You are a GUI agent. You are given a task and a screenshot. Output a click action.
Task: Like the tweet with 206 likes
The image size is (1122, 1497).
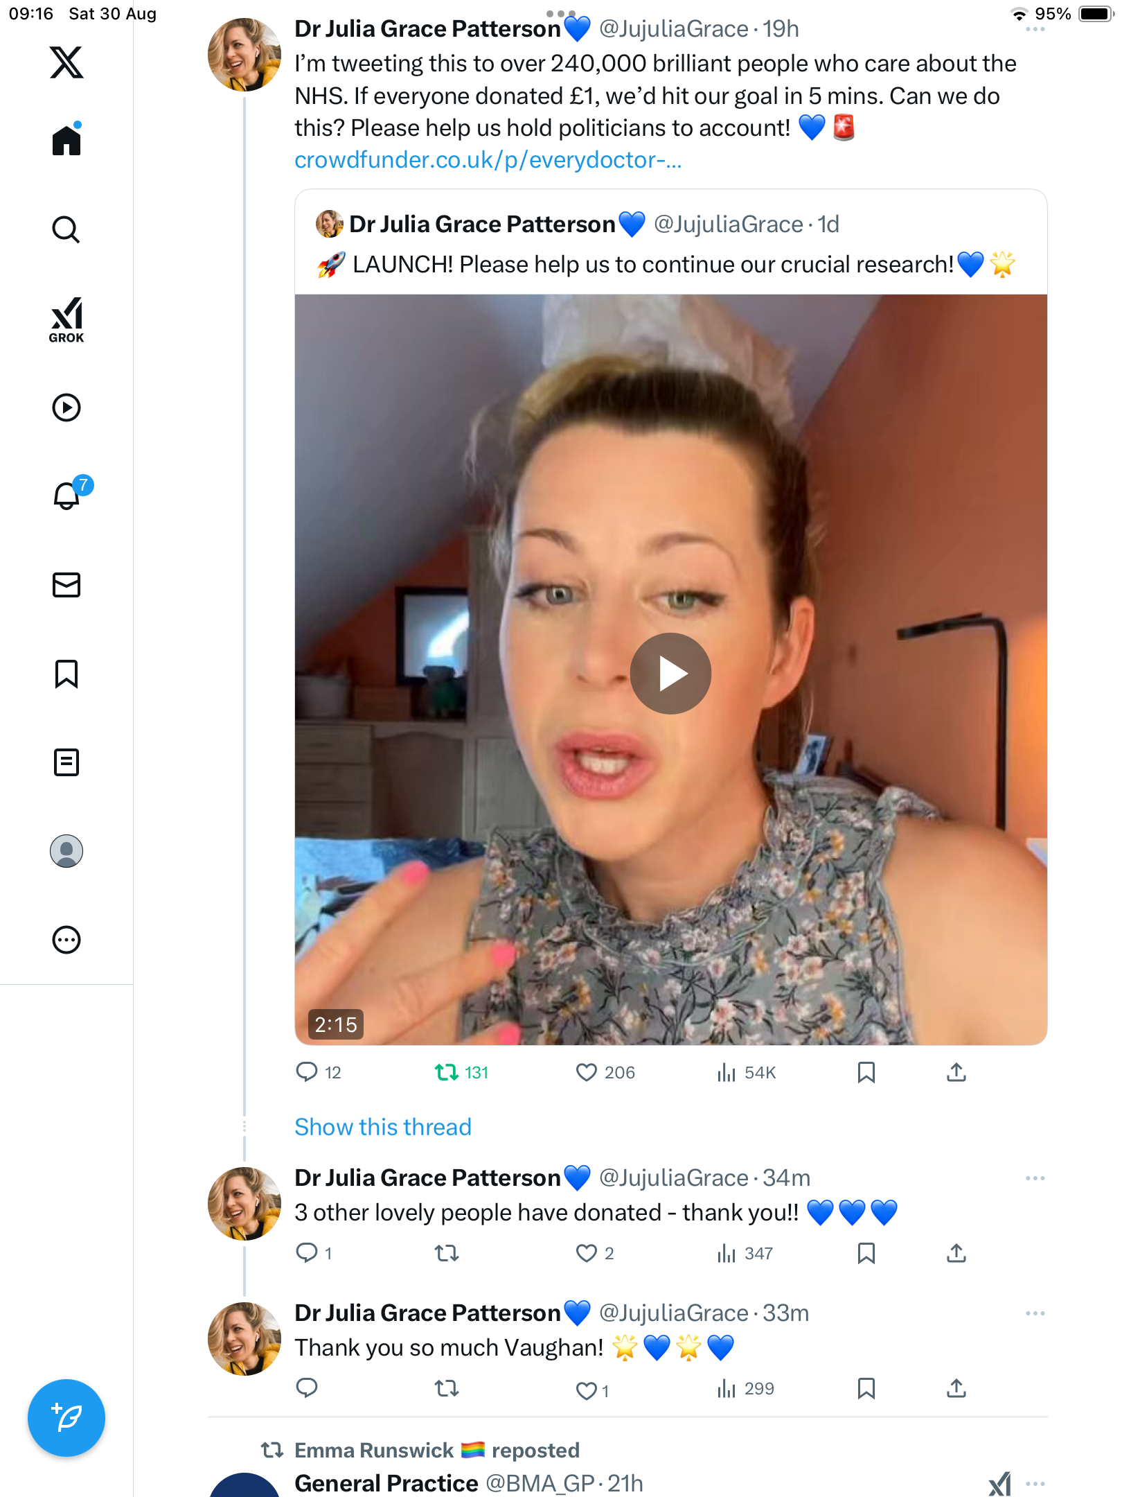[x=587, y=1073]
